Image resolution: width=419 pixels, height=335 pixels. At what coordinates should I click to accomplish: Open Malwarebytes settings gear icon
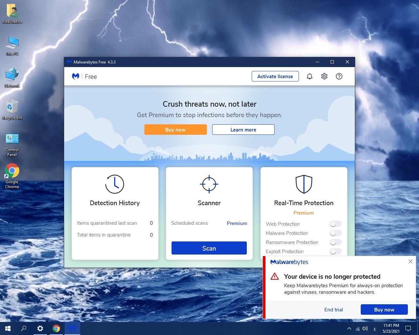click(x=324, y=76)
